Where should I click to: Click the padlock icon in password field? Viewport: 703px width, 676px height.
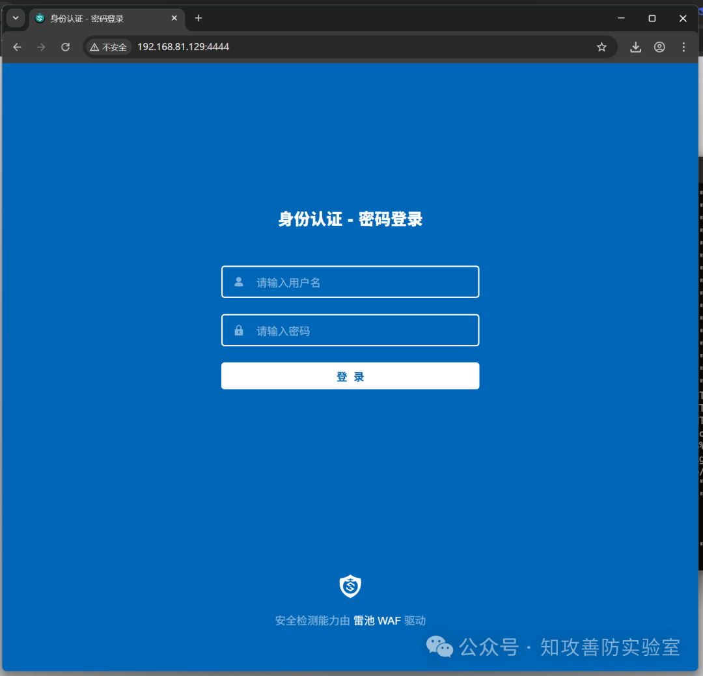(x=239, y=331)
